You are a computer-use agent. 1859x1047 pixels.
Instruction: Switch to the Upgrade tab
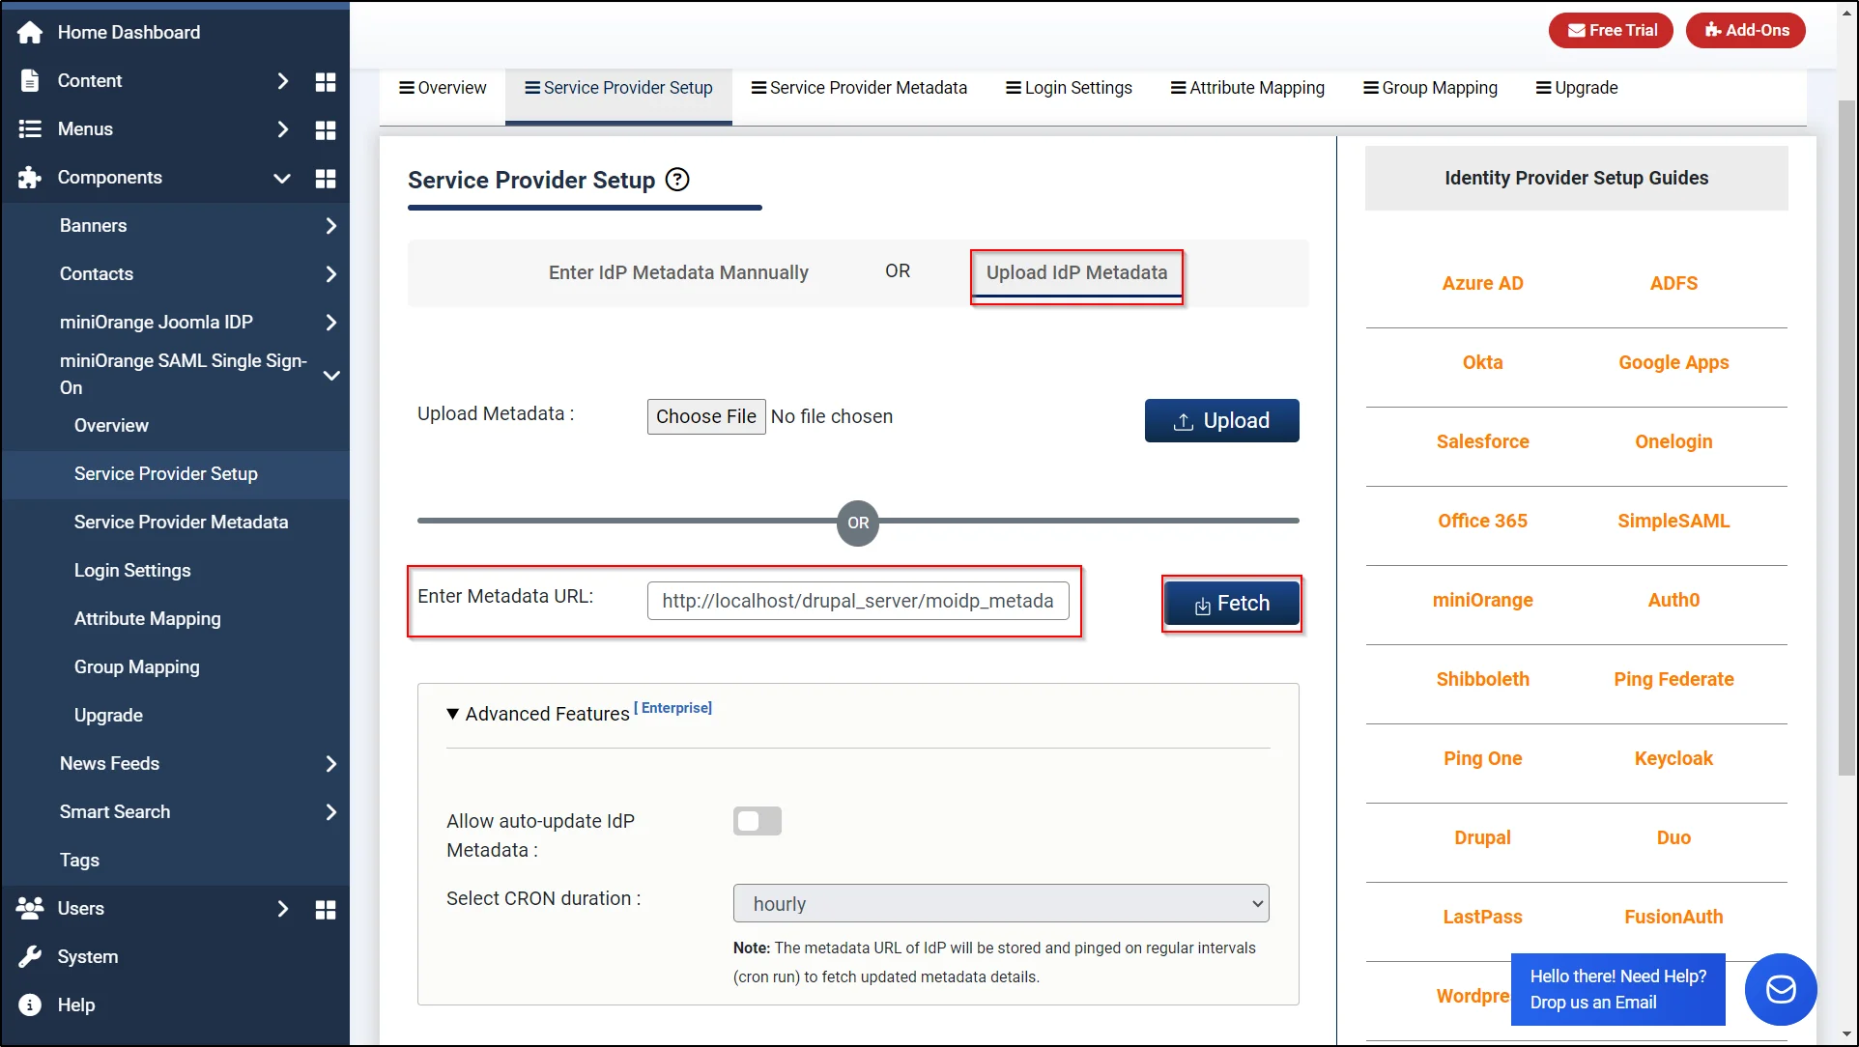(1577, 88)
